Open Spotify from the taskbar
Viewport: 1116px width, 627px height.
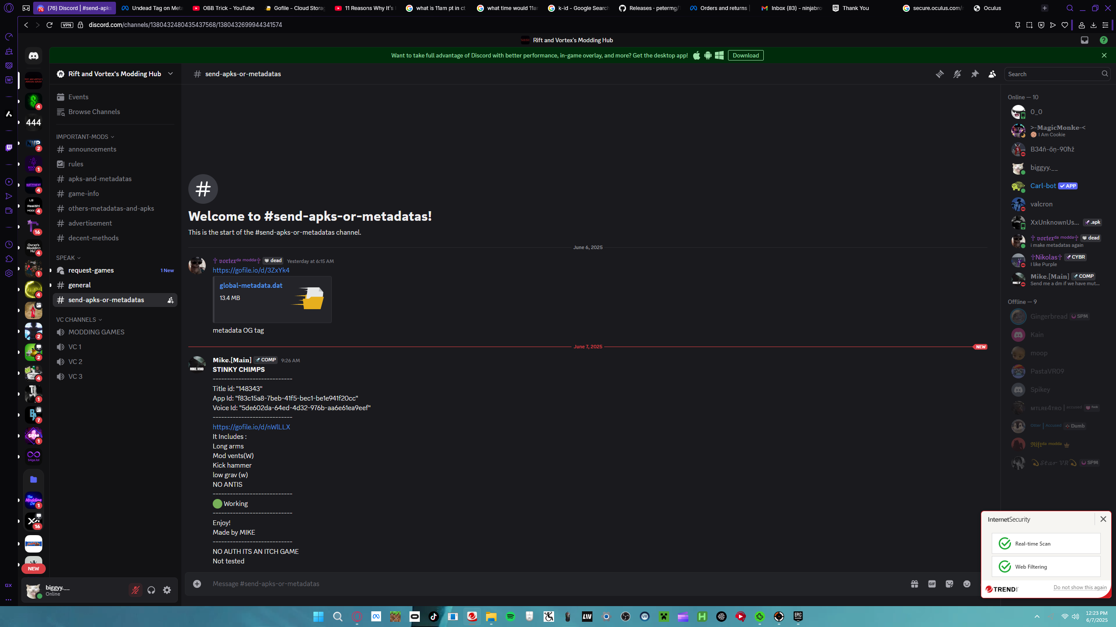(x=510, y=617)
